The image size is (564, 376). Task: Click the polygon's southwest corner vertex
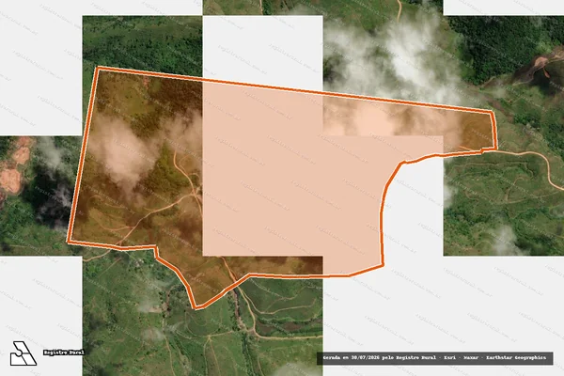tap(69, 242)
